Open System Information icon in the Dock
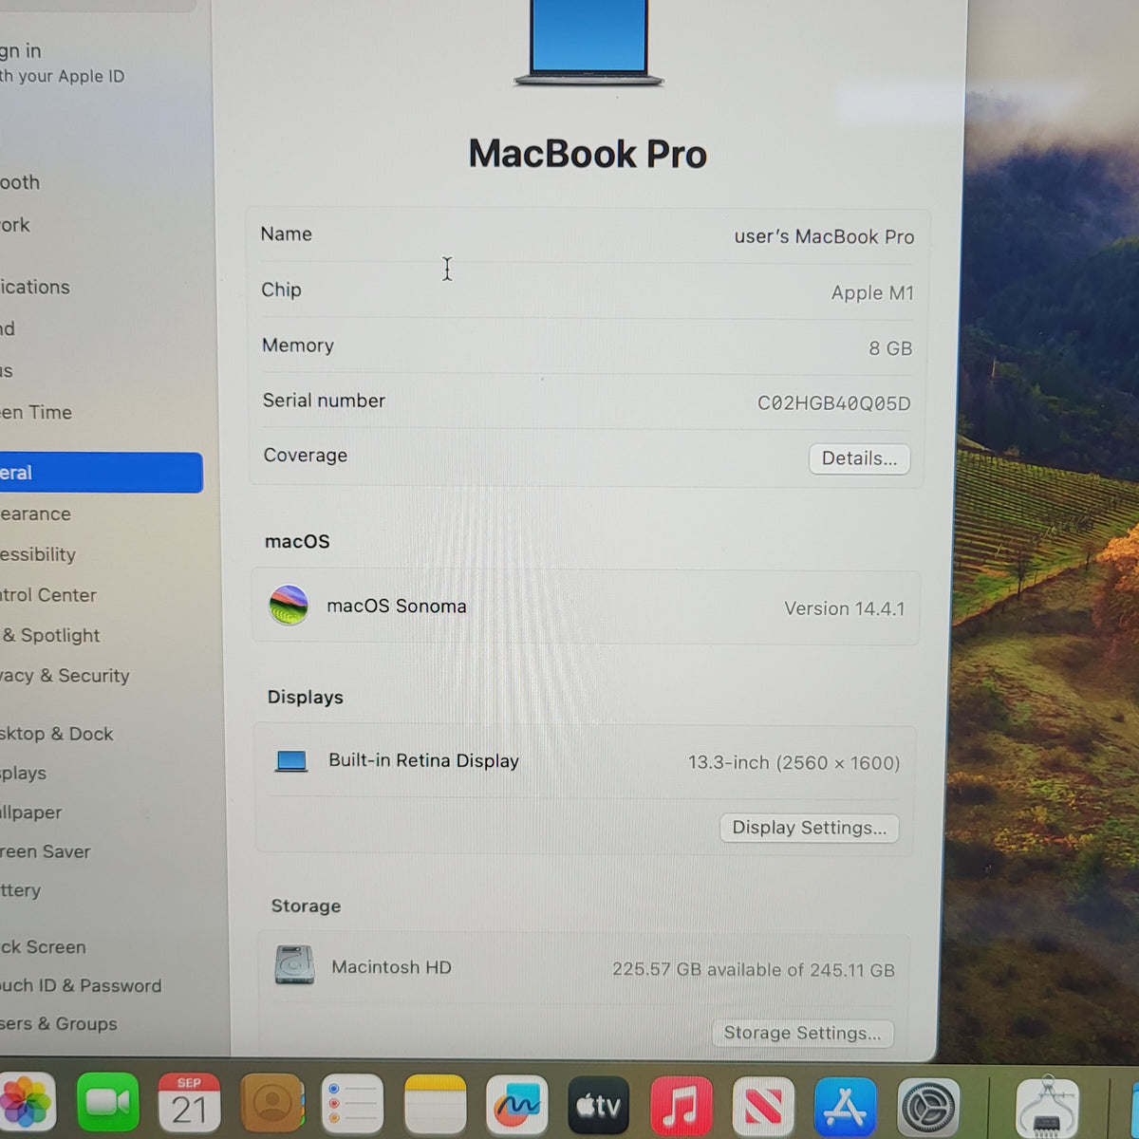Screen dimensions: 1139x1139 [x=1047, y=1107]
